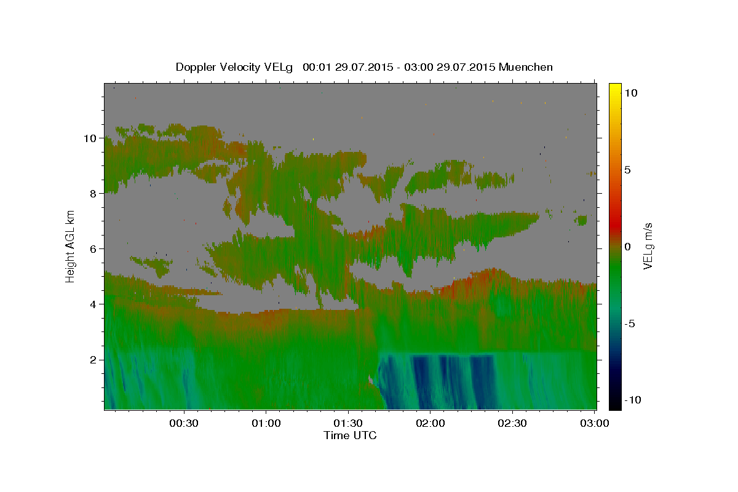This screenshot has height=492, width=738.
Task: Click the yellow top of the colorbar
Action: (615, 89)
